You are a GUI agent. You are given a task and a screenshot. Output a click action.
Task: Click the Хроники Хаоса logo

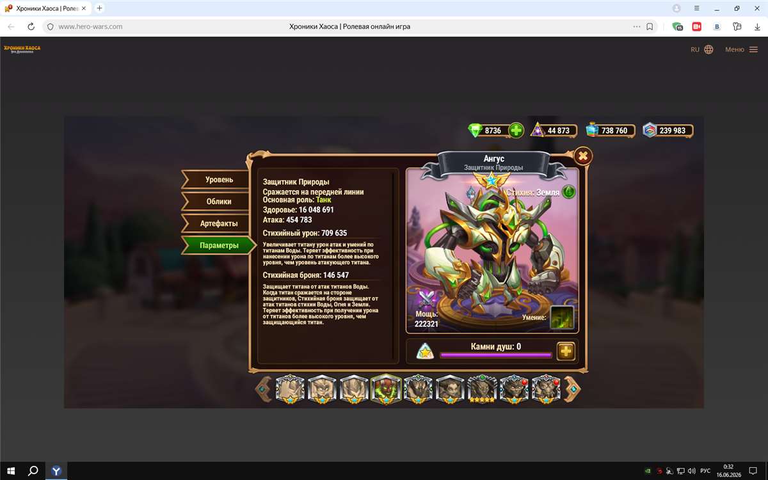point(22,49)
